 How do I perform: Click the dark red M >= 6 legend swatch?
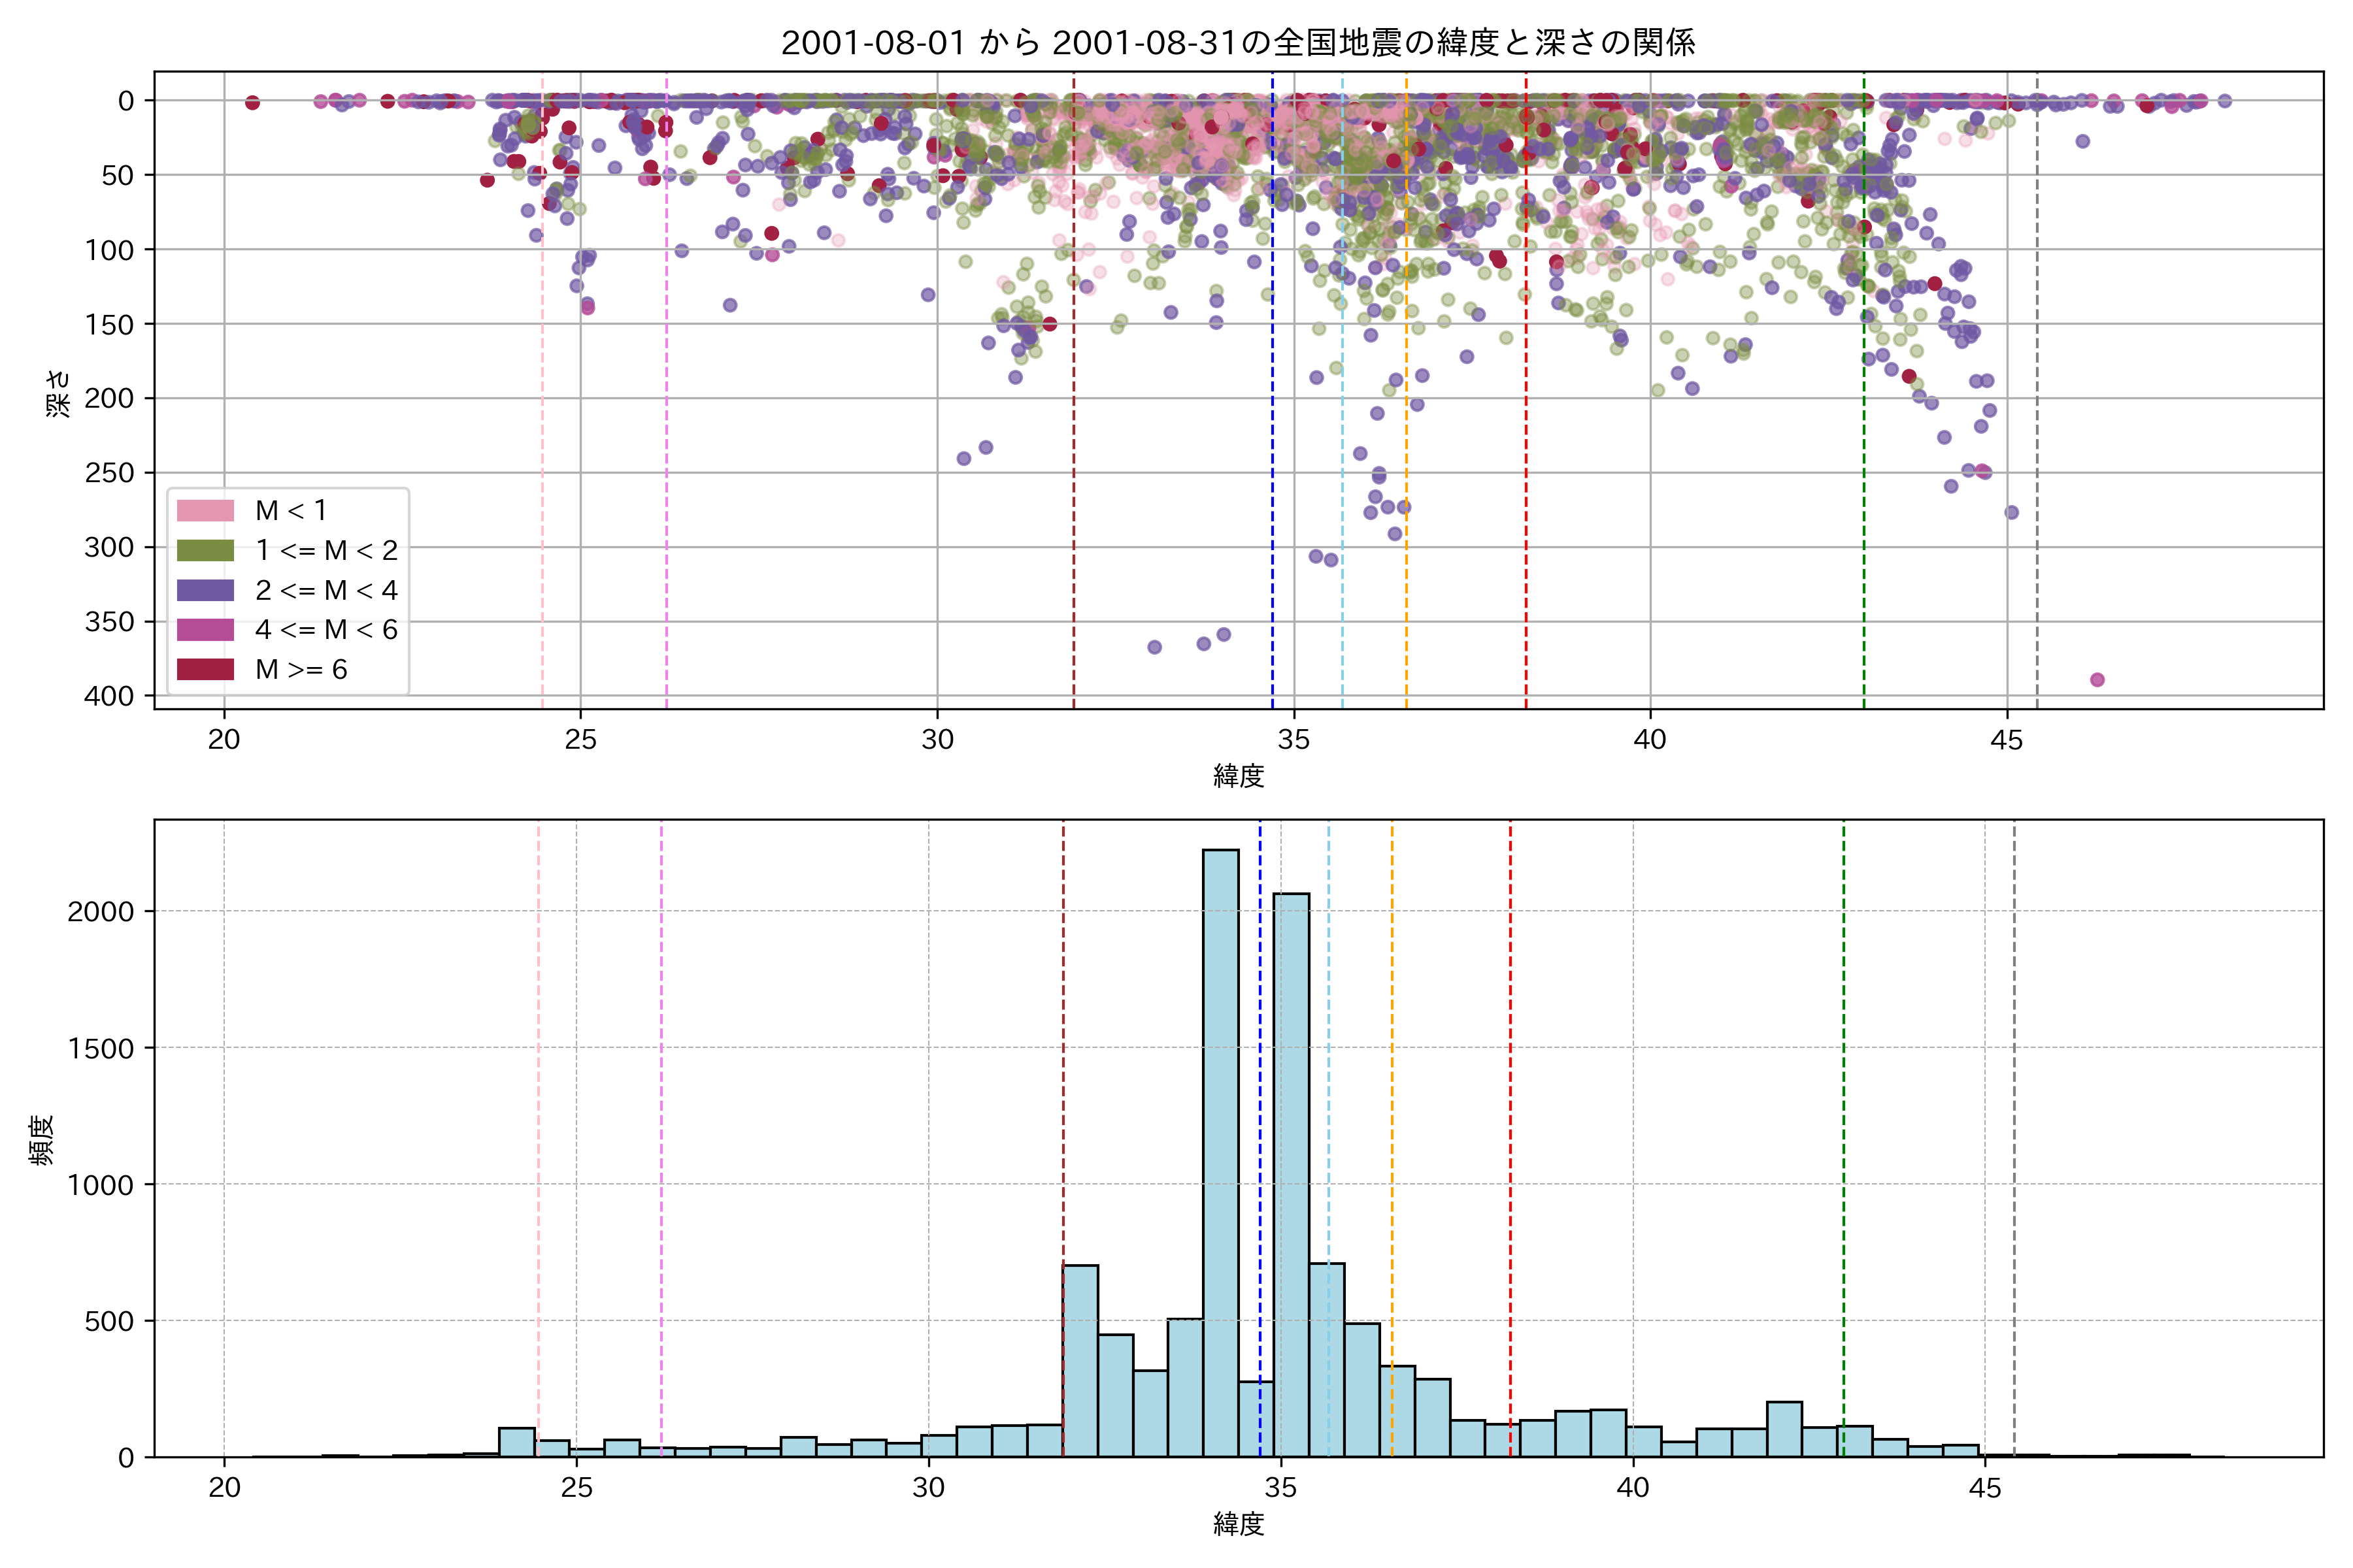tap(205, 669)
